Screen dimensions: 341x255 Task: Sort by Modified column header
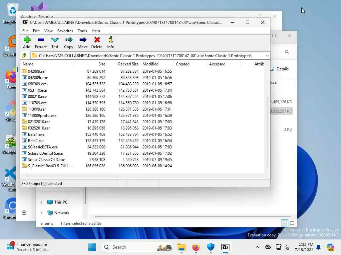[157, 64]
